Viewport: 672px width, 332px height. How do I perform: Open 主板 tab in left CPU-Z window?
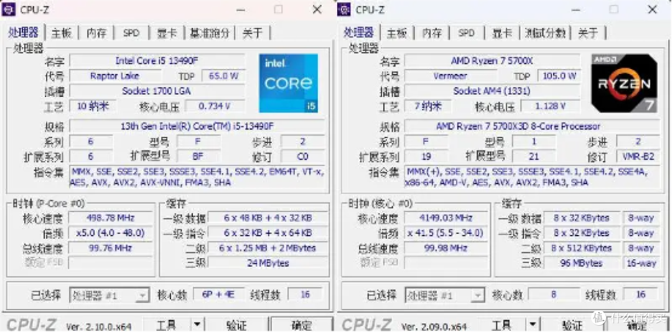62,33
